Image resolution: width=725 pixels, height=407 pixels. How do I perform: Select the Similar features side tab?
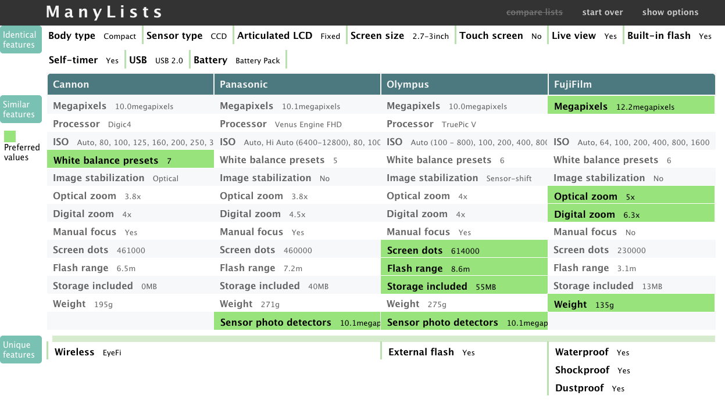[21, 109]
